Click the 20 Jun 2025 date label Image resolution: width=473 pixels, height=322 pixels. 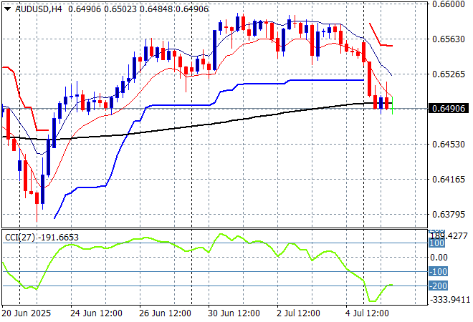27,313
